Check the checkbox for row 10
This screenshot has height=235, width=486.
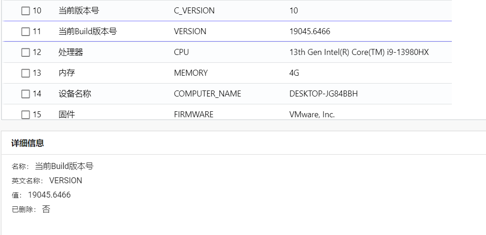click(x=25, y=11)
